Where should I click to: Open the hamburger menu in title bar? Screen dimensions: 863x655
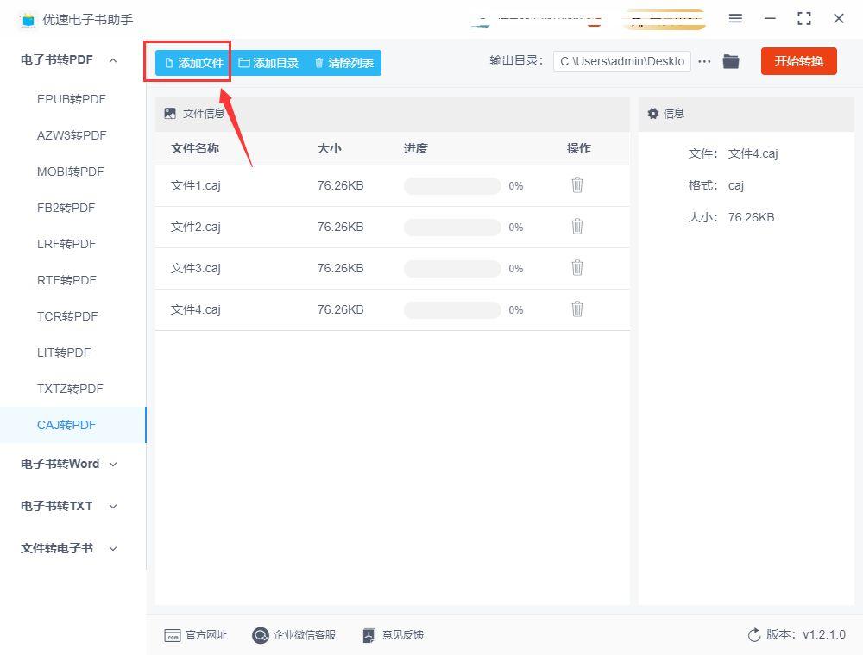point(735,19)
